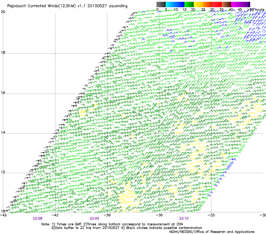Click the longitude label '-36' on bottom axis

pyautogui.click(x=159, y=215)
